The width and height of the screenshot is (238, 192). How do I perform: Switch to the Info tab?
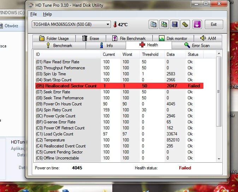click(x=106, y=46)
